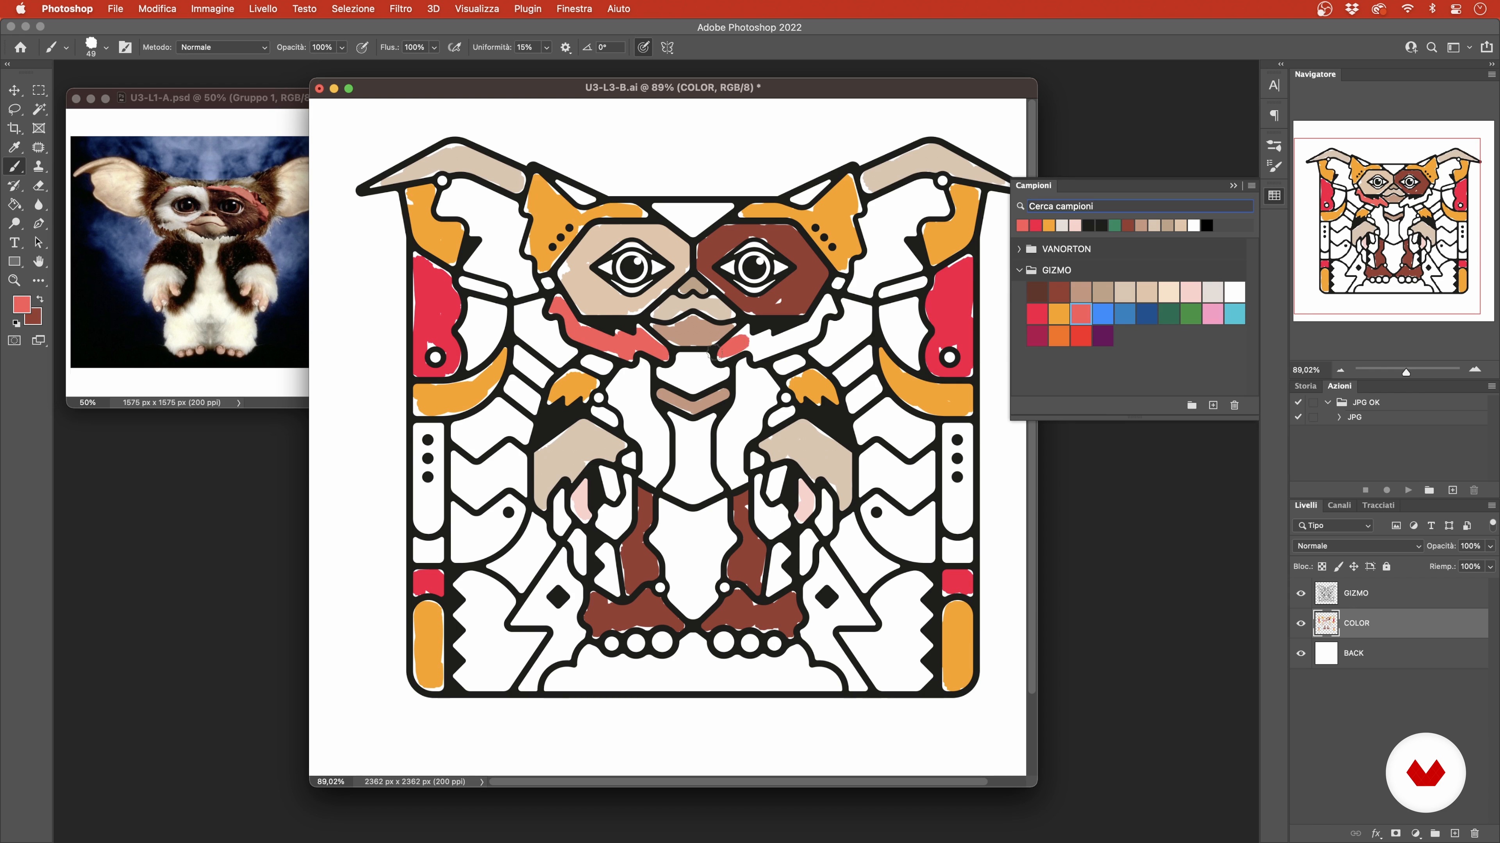The height and width of the screenshot is (843, 1500).
Task: Switch to the Canali tab
Action: [x=1339, y=505]
